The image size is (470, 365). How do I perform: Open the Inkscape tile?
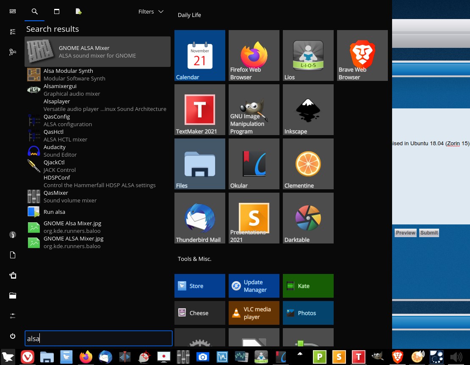point(308,110)
